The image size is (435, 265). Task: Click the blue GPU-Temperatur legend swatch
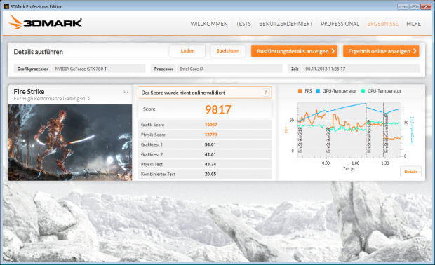coord(318,91)
